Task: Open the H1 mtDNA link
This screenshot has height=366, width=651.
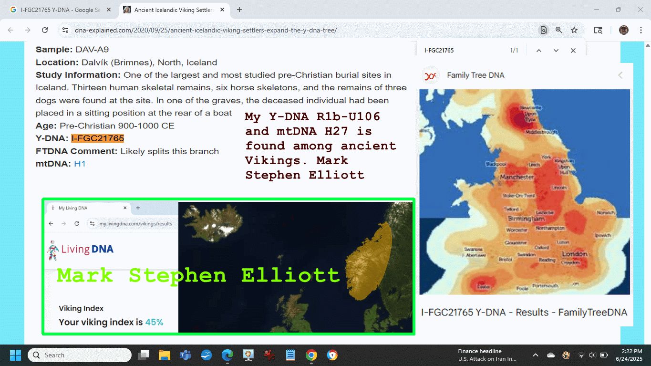Action: coord(80,164)
